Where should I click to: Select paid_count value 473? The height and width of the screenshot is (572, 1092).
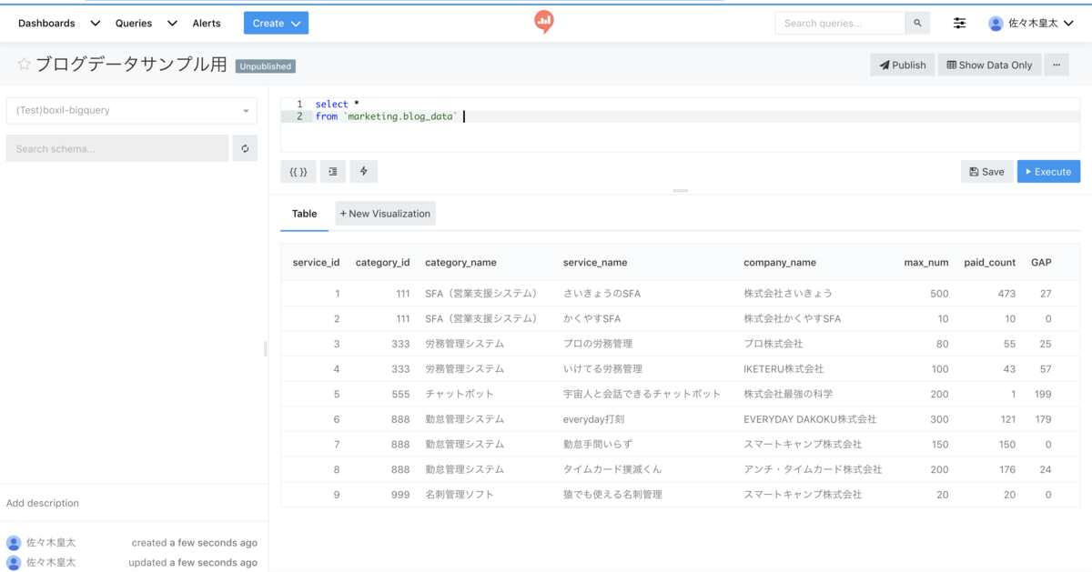1006,294
